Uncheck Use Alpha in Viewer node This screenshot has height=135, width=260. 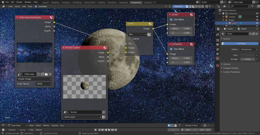[171, 19]
